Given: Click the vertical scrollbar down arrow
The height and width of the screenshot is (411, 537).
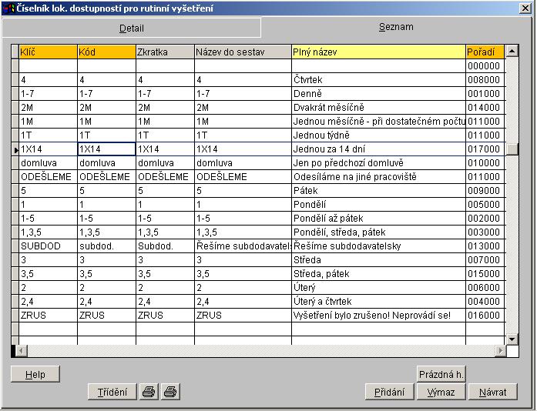Looking at the screenshot, I should tap(512, 339).
